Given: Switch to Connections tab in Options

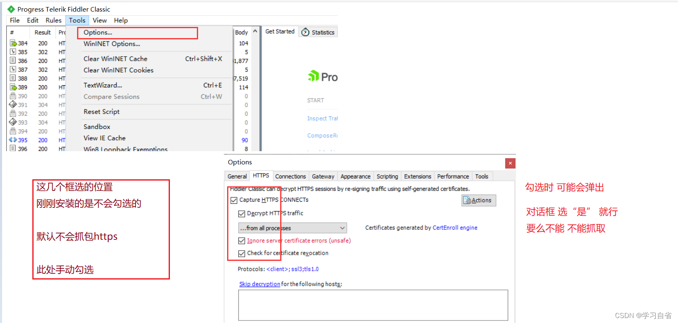Looking at the screenshot, I should tap(291, 176).
